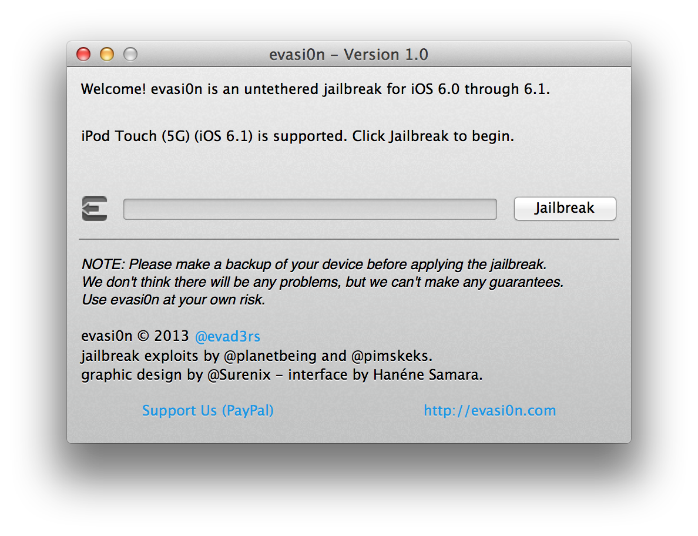Click the "can't make any guarantees" line

(322, 282)
